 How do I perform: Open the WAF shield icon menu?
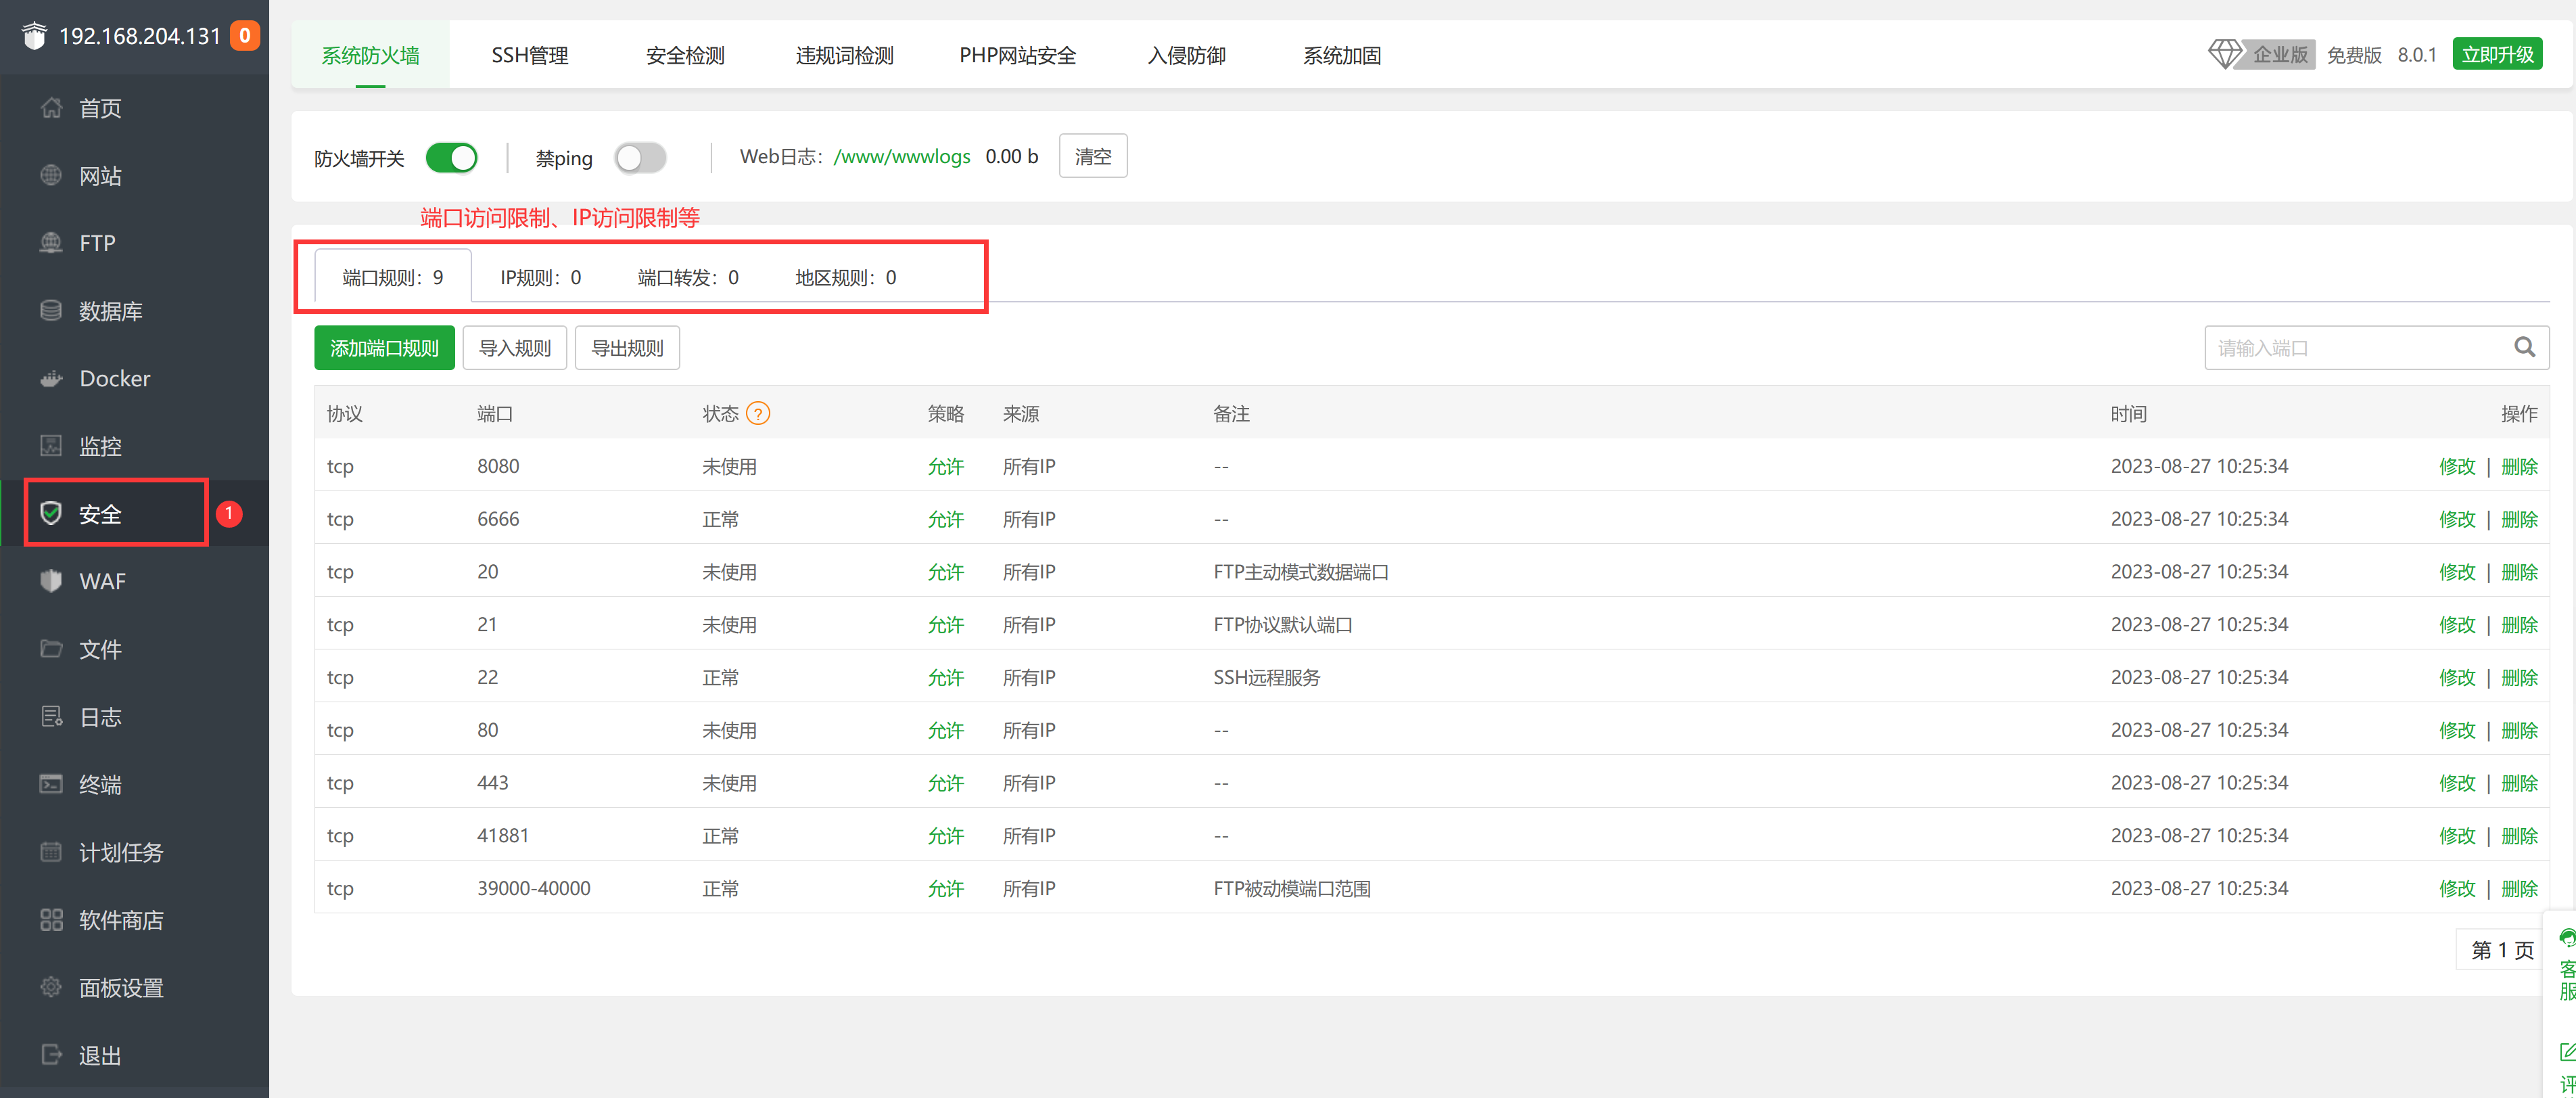click(51, 581)
